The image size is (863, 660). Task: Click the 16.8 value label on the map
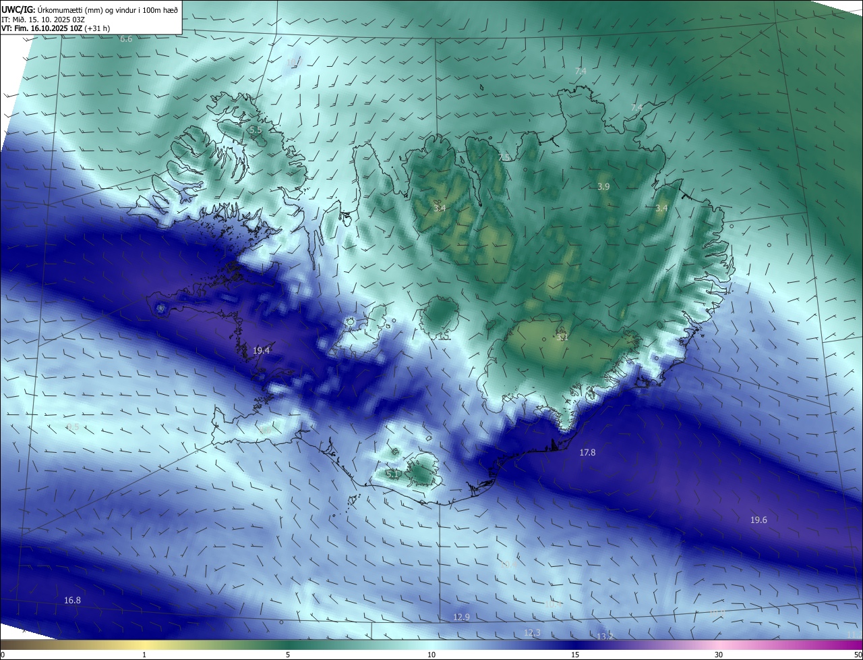(72, 600)
